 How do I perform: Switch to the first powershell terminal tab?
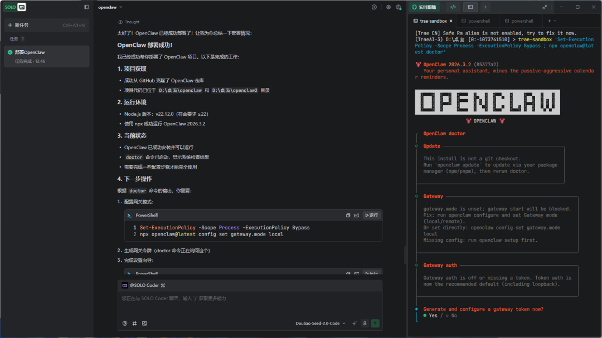[x=475, y=21]
